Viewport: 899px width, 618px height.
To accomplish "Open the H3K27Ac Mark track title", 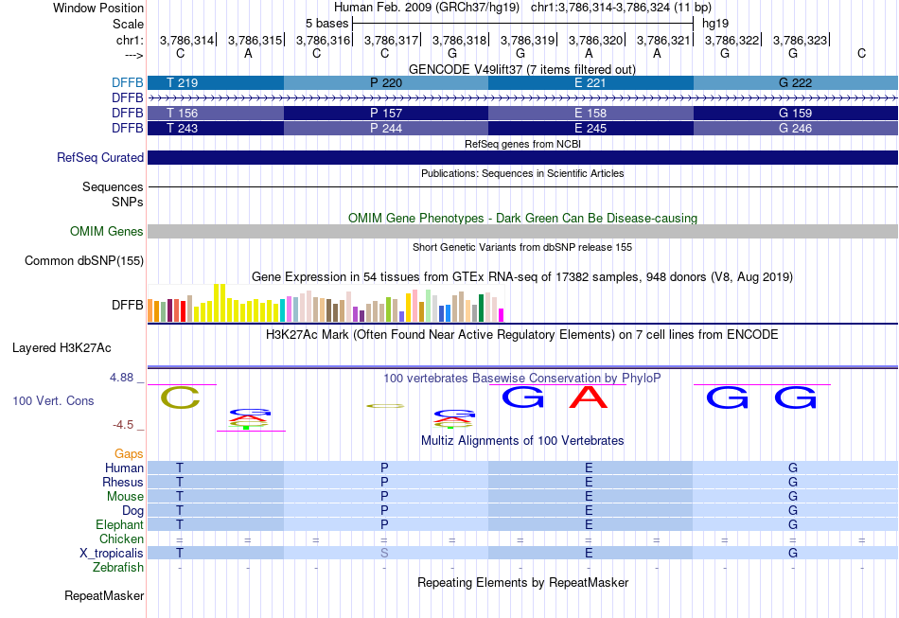I will pos(522,334).
